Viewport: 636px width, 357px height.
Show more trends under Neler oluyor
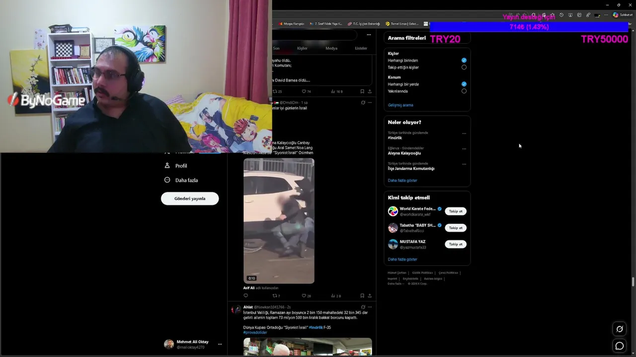[x=402, y=180]
